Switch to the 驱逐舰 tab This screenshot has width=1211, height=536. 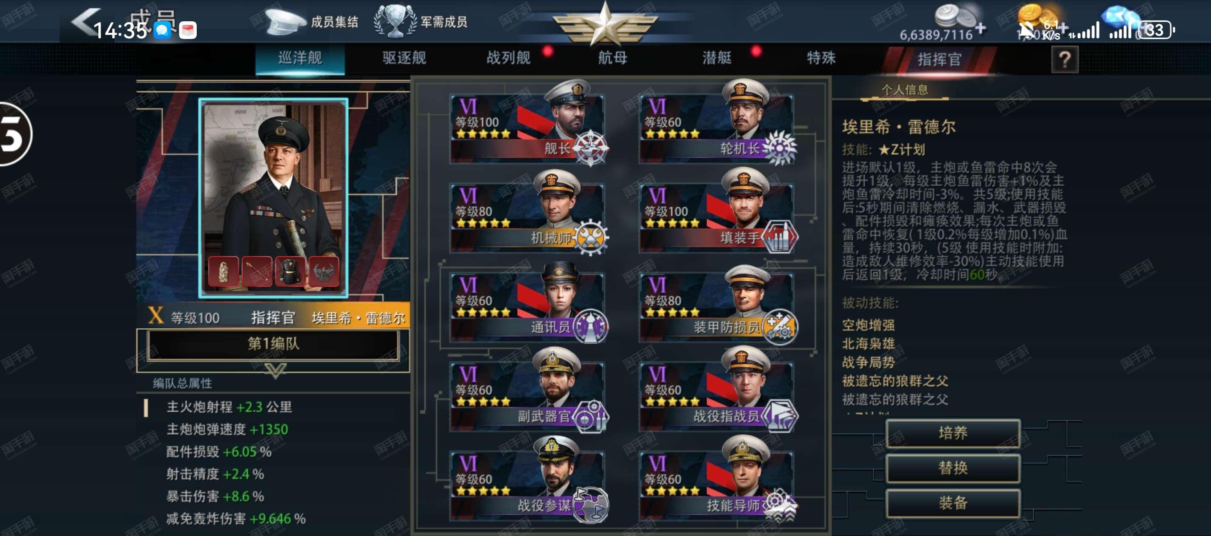click(404, 58)
